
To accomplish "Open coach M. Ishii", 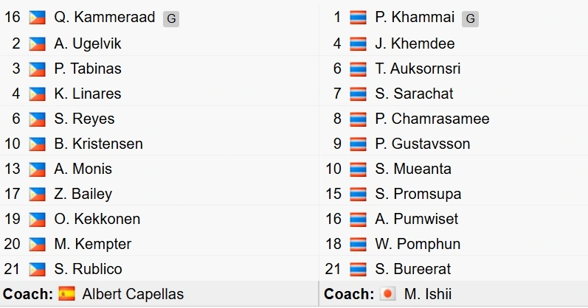I will [x=428, y=294].
